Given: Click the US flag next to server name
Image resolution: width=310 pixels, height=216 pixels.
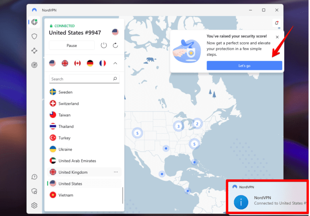Looking at the screenshot, I should pyautogui.click(x=115, y=32).
